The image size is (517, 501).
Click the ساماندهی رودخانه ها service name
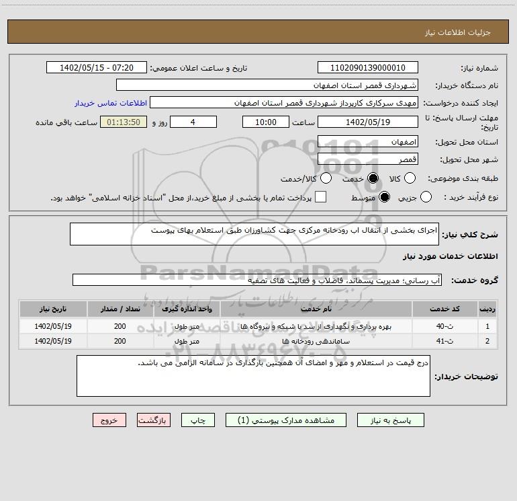(x=316, y=341)
